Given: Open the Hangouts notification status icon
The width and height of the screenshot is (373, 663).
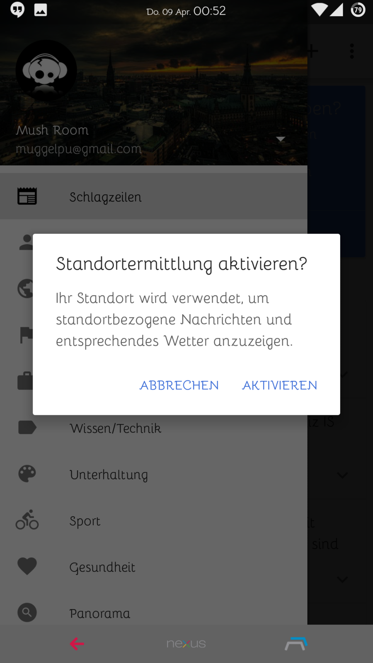Looking at the screenshot, I should pos(17,10).
